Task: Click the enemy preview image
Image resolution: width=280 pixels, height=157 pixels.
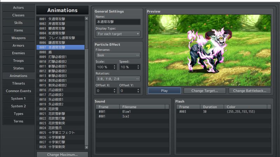Action: click(209, 51)
